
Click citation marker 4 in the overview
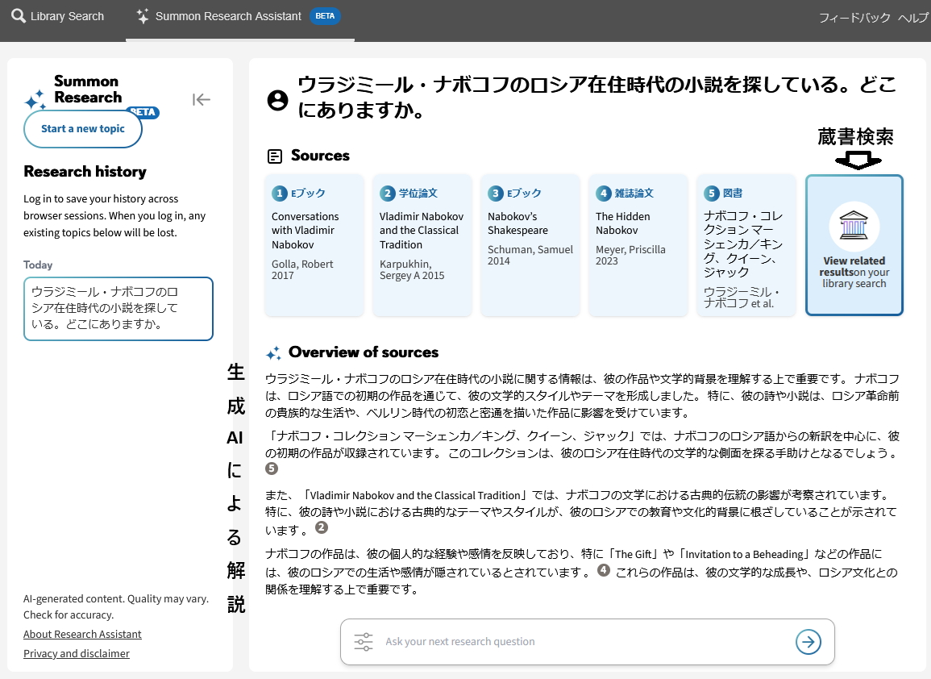(x=603, y=571)
